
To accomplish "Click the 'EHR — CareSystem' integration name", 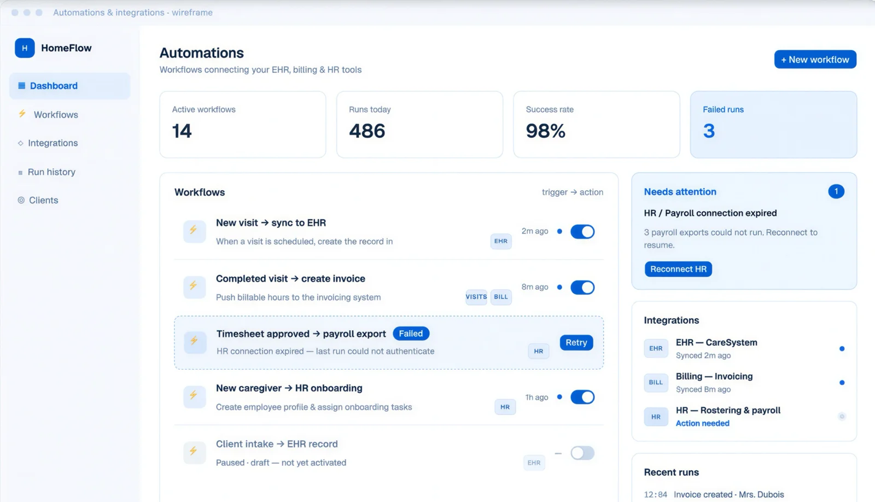I will pos(716,342).
